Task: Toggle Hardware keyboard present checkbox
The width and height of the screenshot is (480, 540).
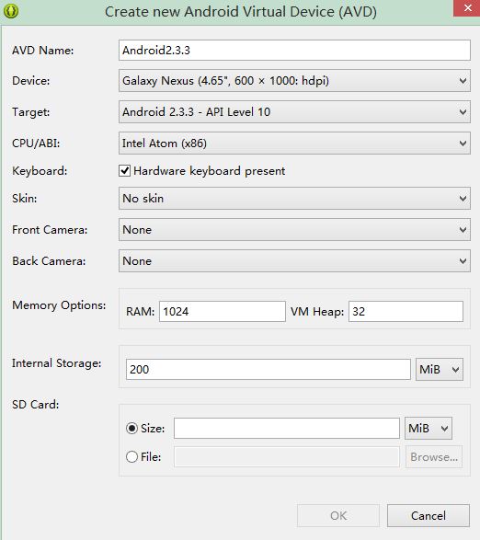Action: 124,171
